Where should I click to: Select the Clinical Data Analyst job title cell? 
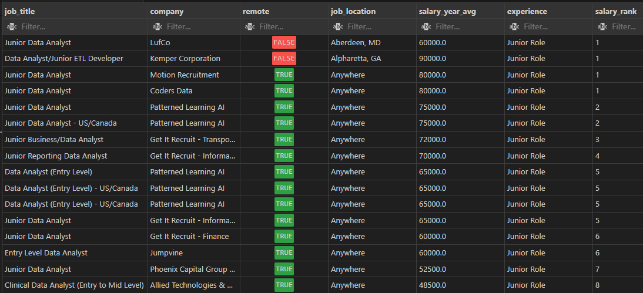[74, 285]
